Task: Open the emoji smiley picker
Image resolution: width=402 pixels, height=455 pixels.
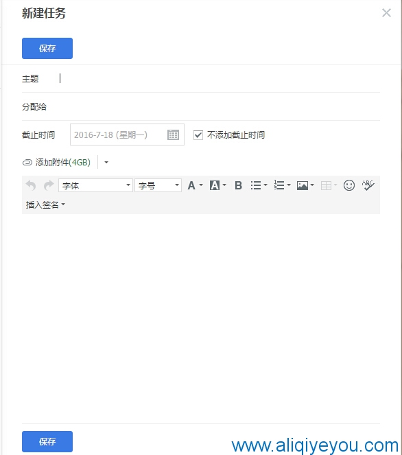Action: click(349, 185)
